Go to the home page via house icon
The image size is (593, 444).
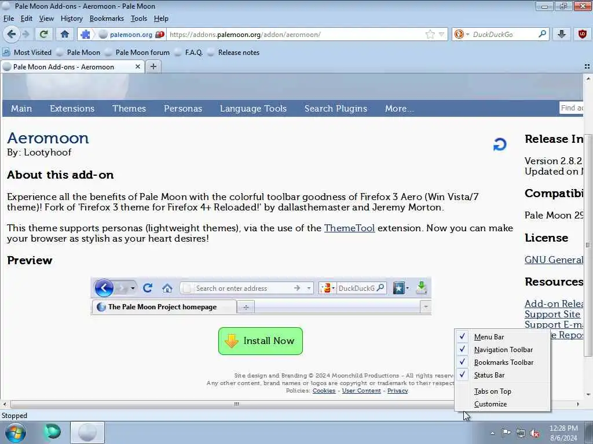(x=65, y=34)
